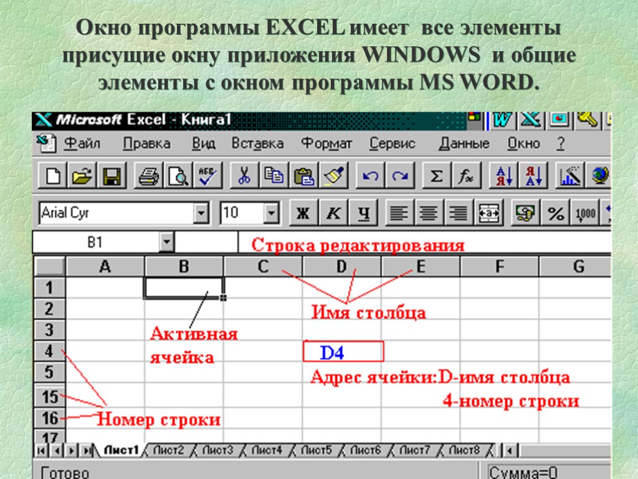
Task: Sort ascending А-Я icon
Action: click(x=503, y=175)
